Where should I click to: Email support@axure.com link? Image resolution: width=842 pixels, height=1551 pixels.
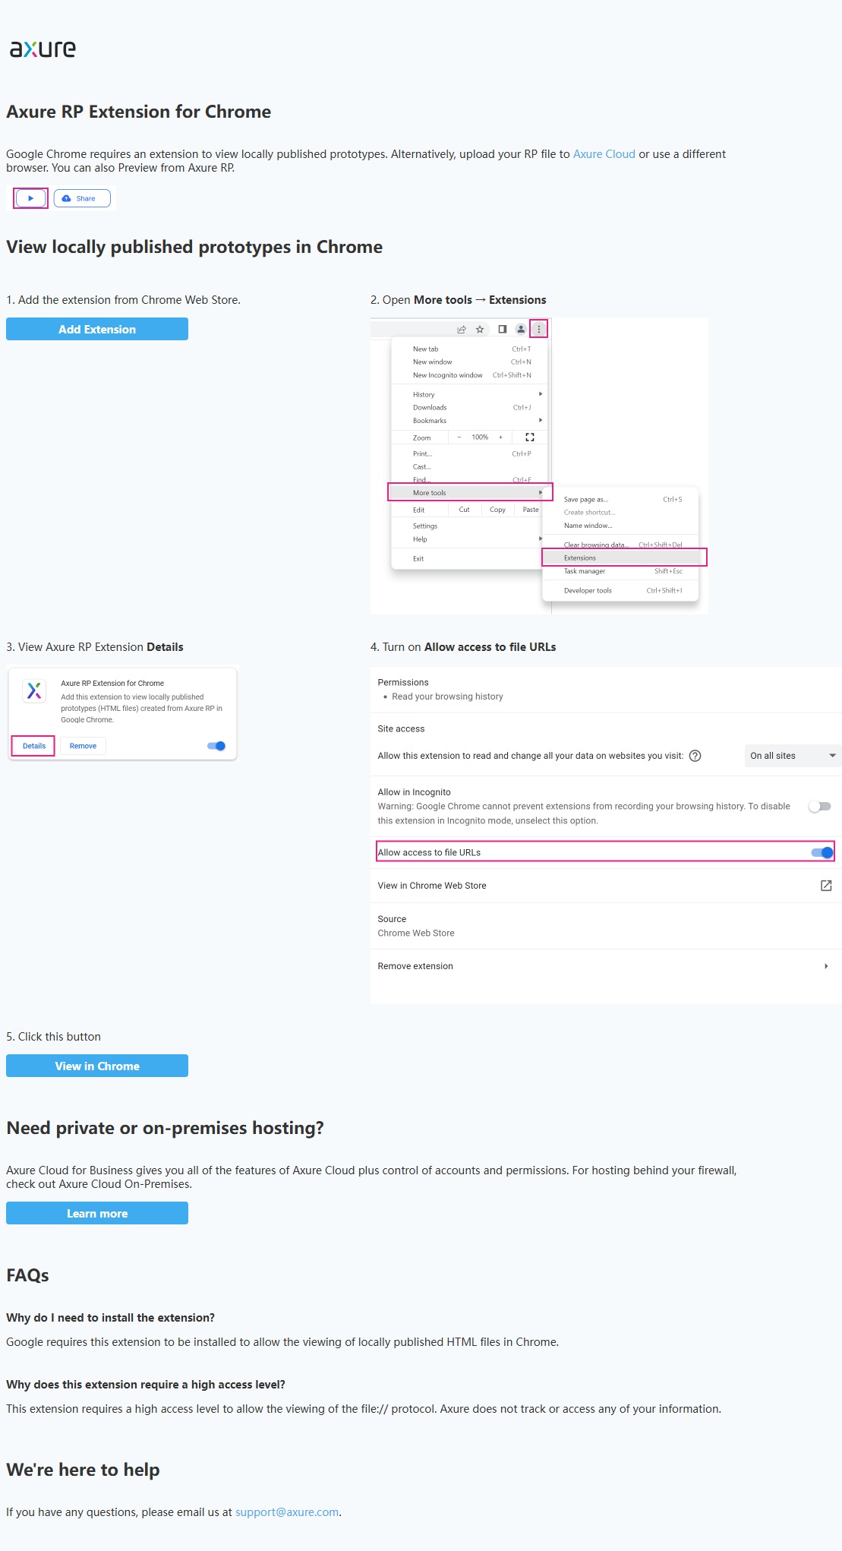point(287,1512)
